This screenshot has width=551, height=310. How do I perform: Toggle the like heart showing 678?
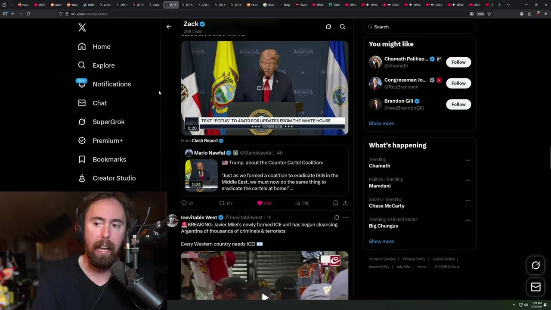(264, 203)
